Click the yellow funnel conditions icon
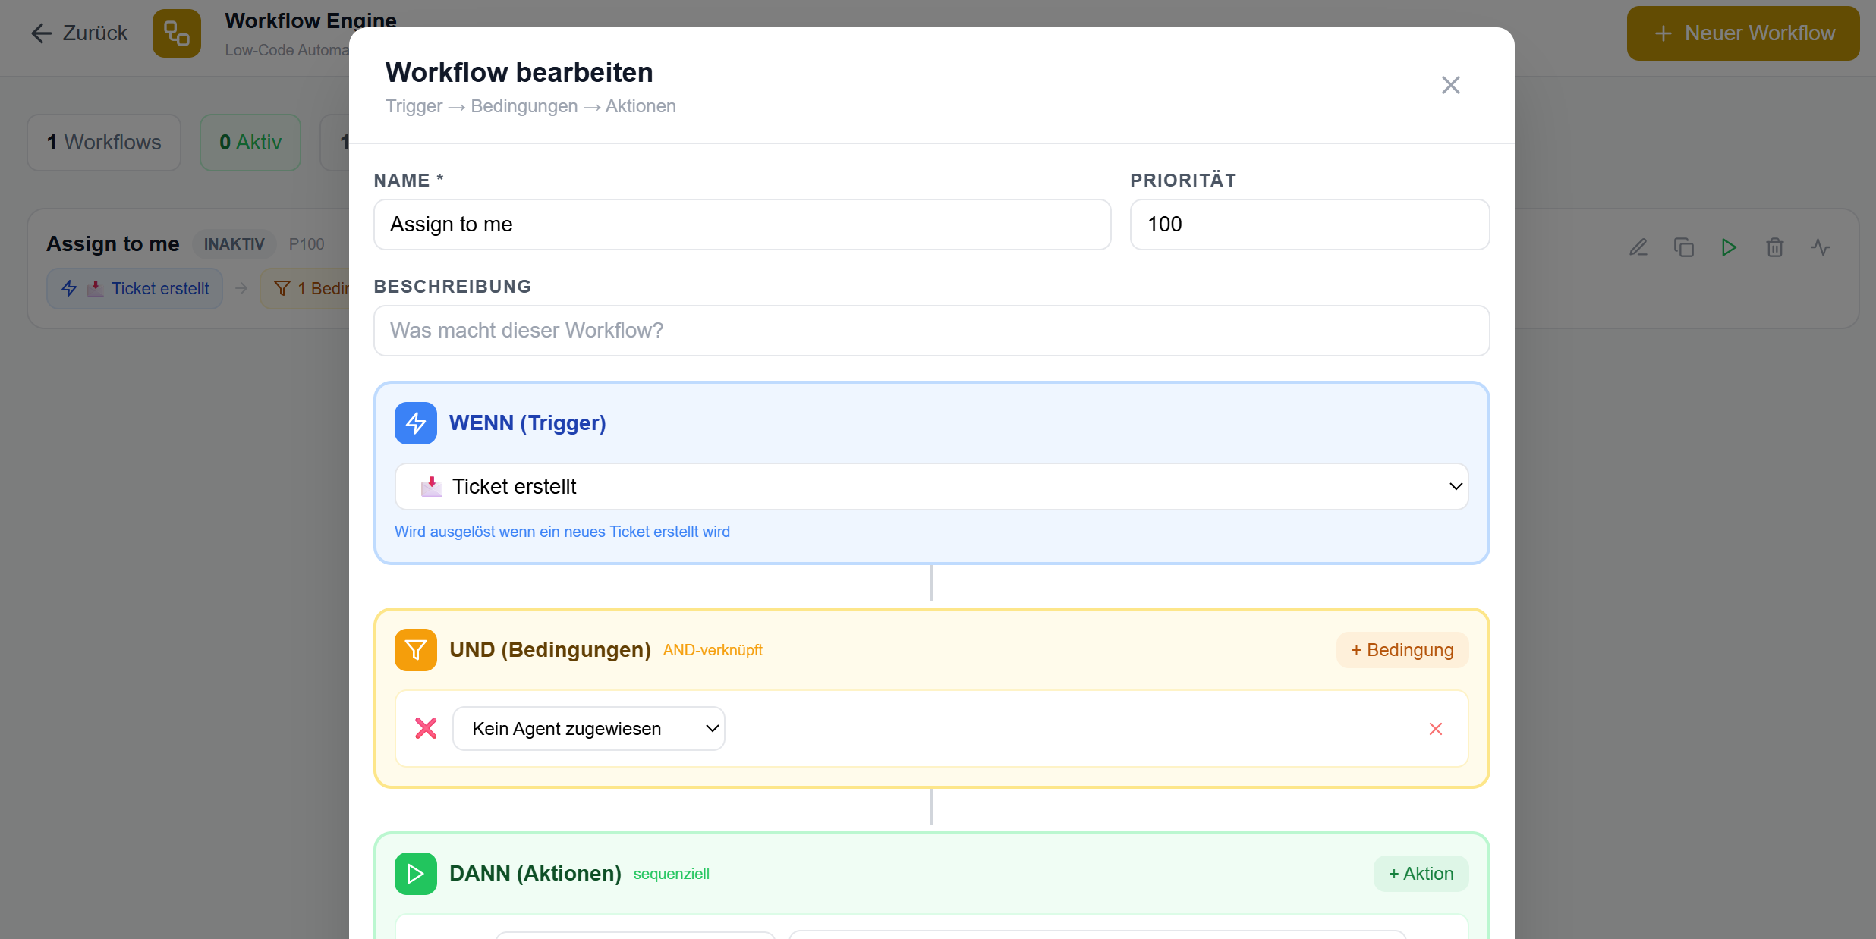The height and width of the screenshot is (939, 1876). pyautogui.click(x=415, y=649)
